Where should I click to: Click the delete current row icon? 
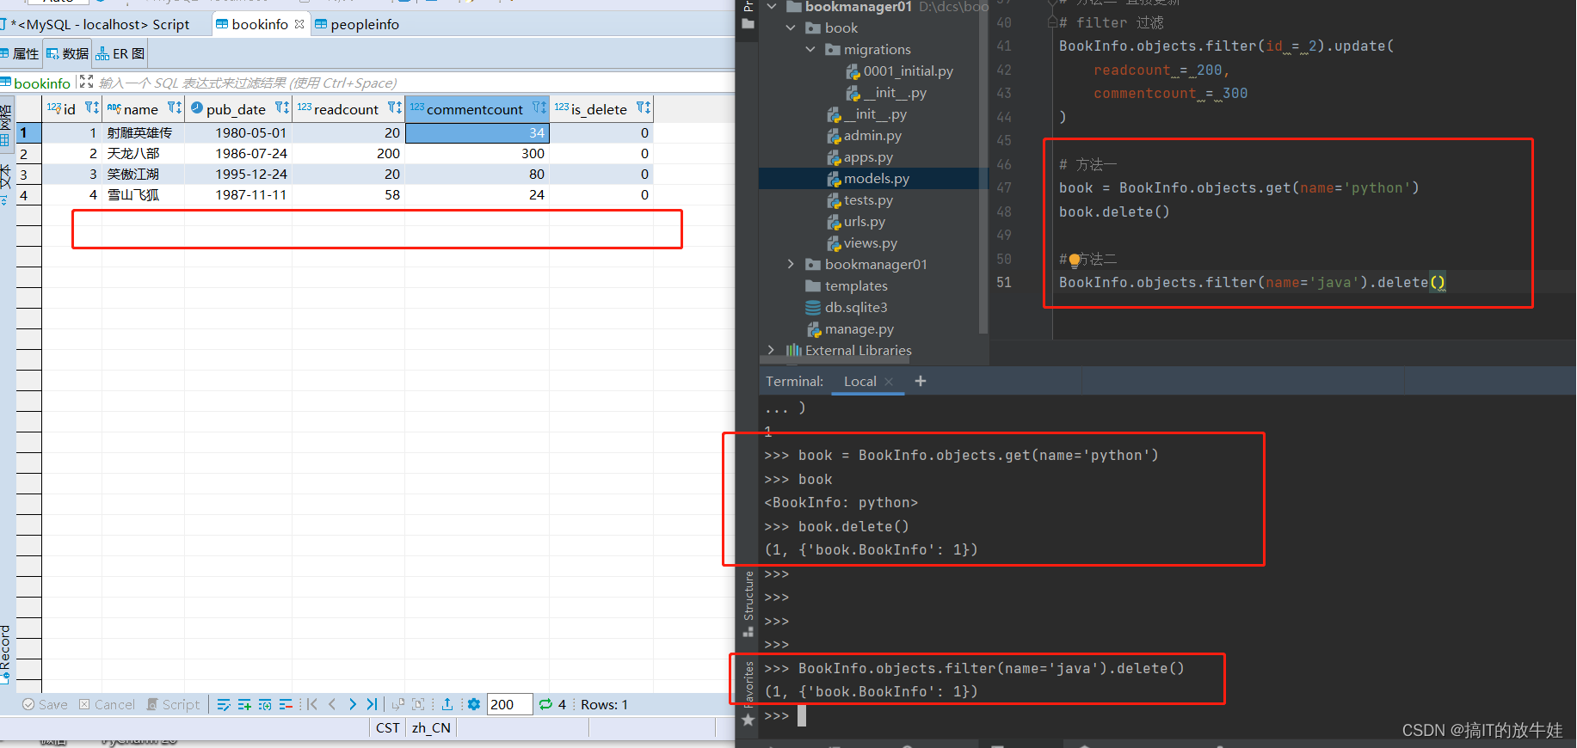pos(286,704)
